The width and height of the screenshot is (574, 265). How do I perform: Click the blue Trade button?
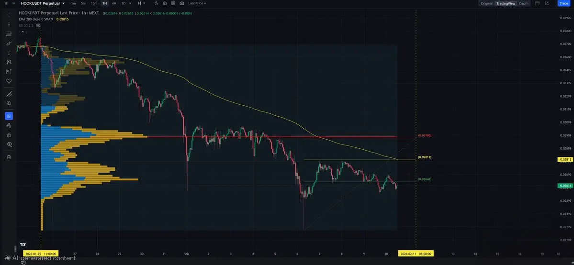point(563,3)
